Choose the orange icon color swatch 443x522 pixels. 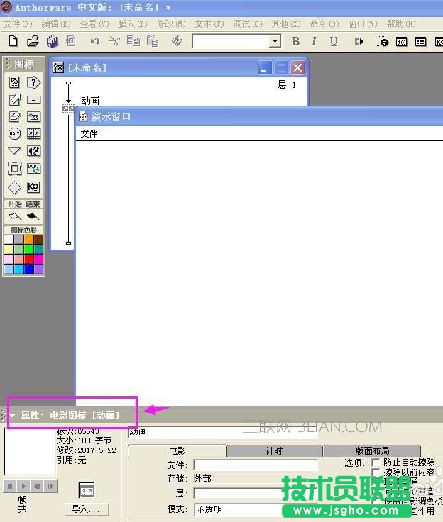(28, 239)
